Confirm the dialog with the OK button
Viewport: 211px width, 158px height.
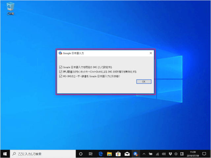pos(144,82)
